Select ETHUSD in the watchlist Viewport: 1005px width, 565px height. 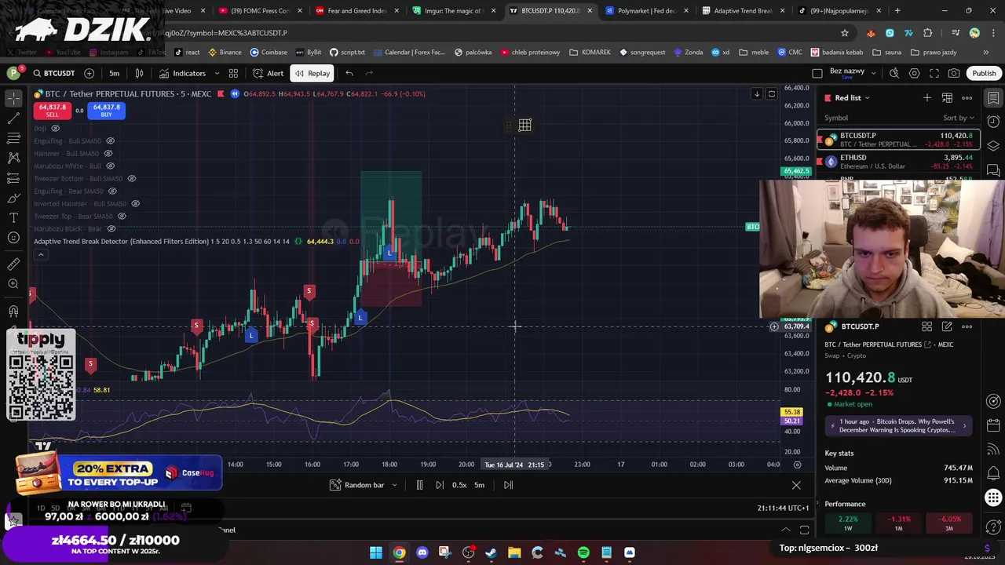coord(898,162)
